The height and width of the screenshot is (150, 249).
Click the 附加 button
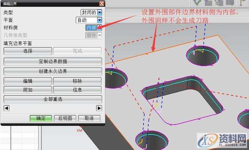point(28,90)
